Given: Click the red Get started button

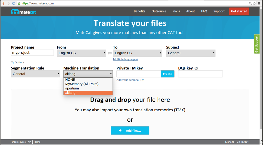Looking at the screenshot, I should point(239,11).
